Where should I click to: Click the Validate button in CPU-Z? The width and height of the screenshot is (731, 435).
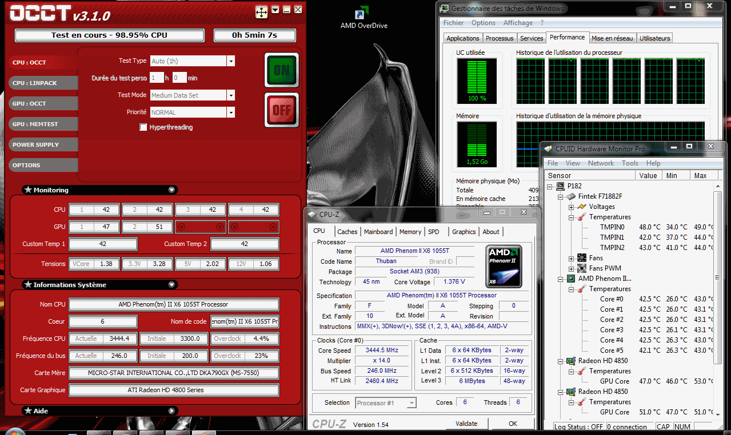click(466, 424)
